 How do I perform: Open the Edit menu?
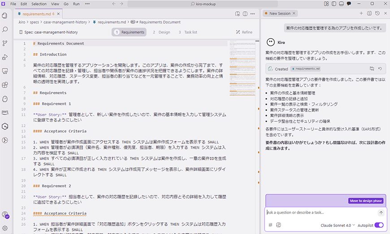click(x=24, y=4)
